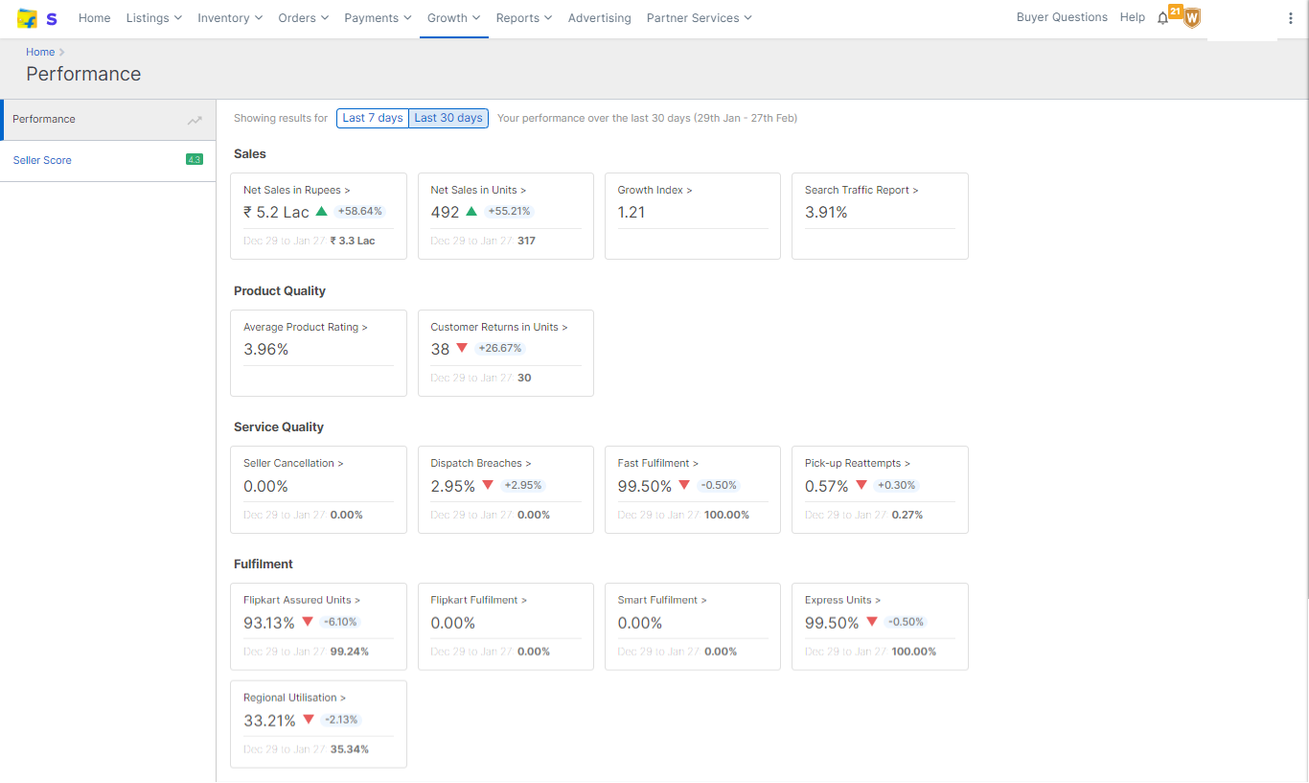Open the Dispatch Breaches details
1309x783 pixels.
(481, 463)
